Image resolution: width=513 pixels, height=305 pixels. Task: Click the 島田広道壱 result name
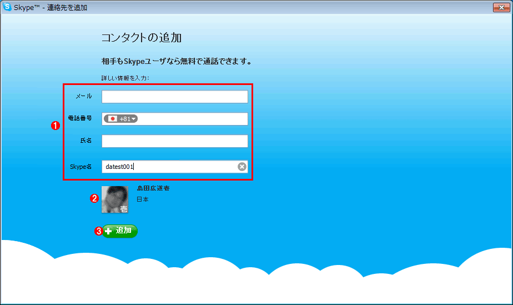point(153,188)
